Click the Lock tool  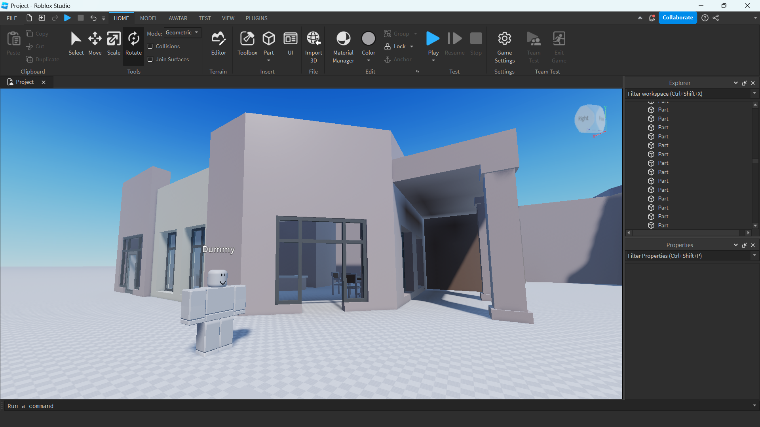coord(395,46)
